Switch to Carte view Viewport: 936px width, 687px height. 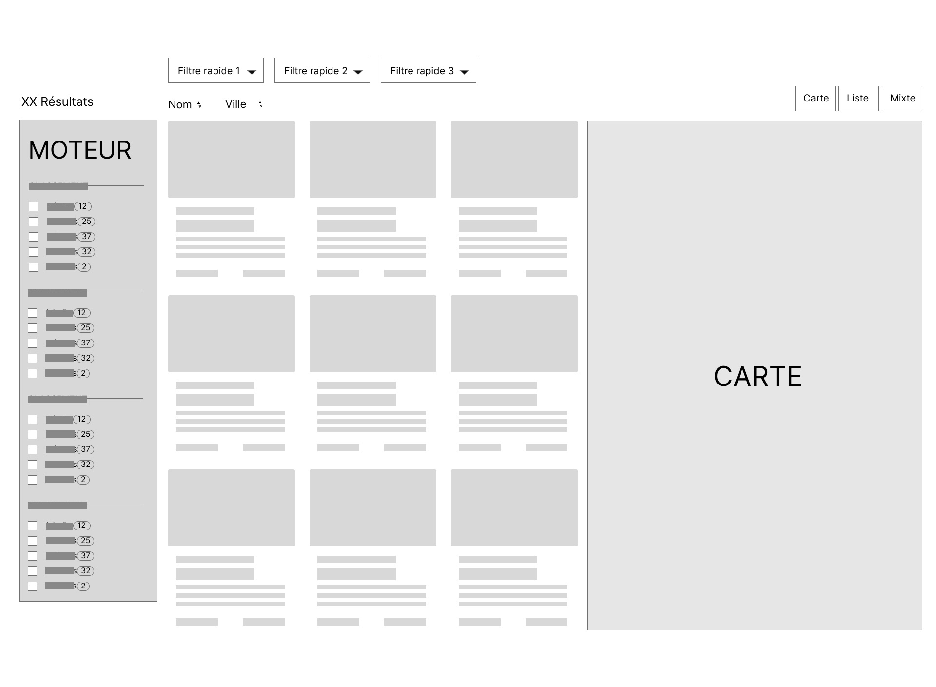tap(815, 99)
